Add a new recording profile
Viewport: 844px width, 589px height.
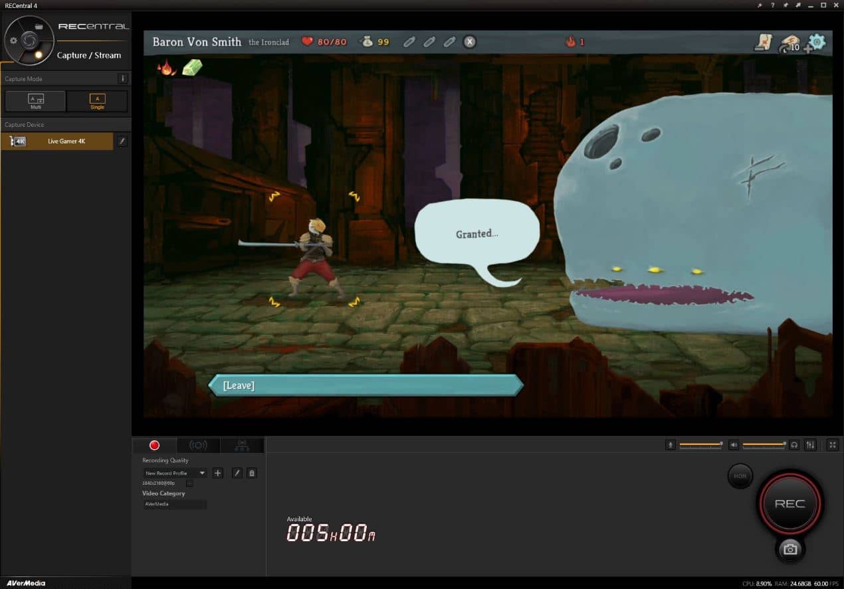point(218,473)
